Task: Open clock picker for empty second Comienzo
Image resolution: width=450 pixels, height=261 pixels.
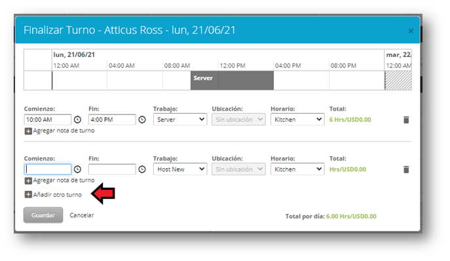Action: pos(77,169)
